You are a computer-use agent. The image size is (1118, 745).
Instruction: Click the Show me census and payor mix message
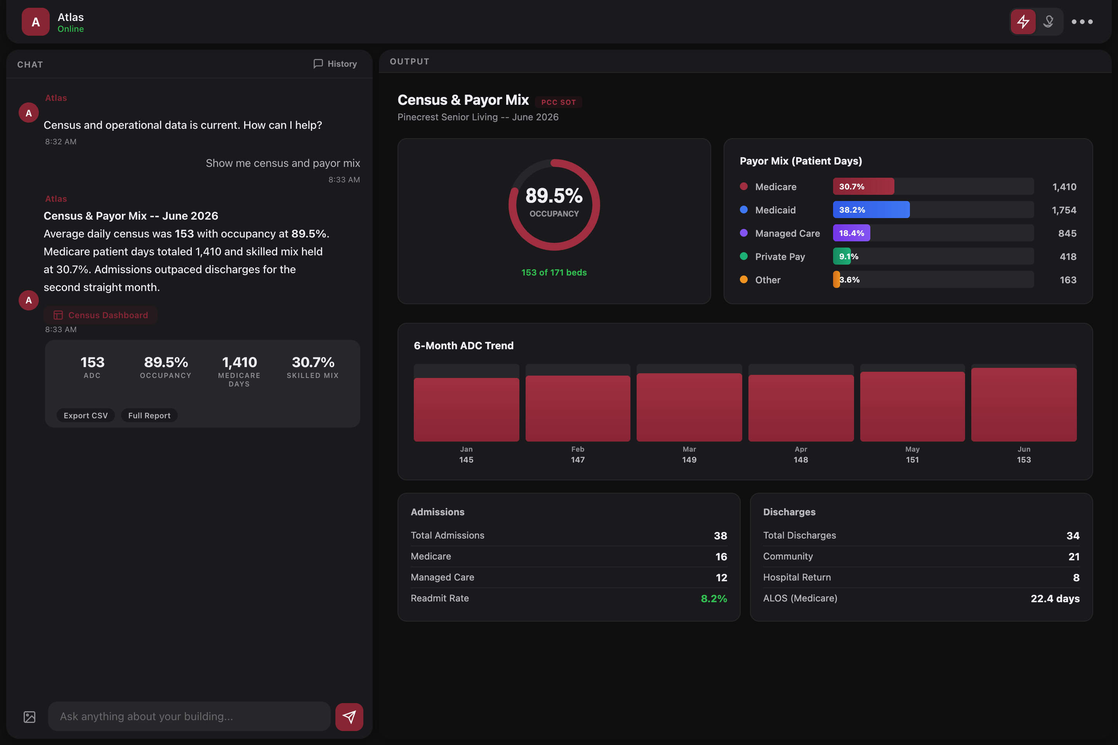[283, 163]
